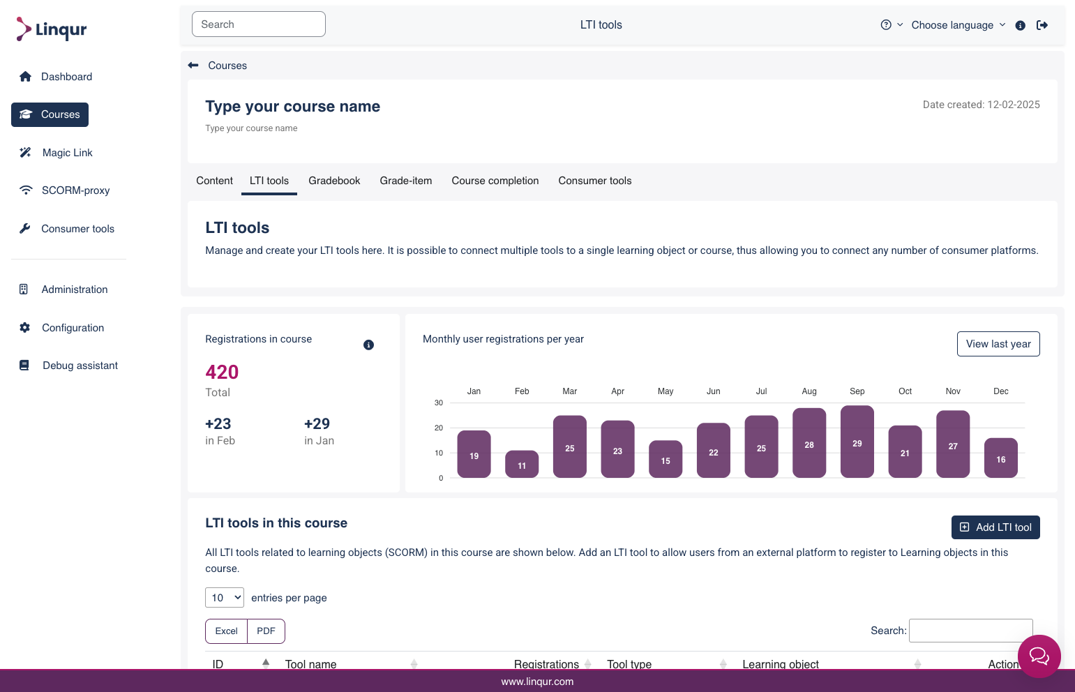Click www.linqur.com footer link

tap(537, 682)
